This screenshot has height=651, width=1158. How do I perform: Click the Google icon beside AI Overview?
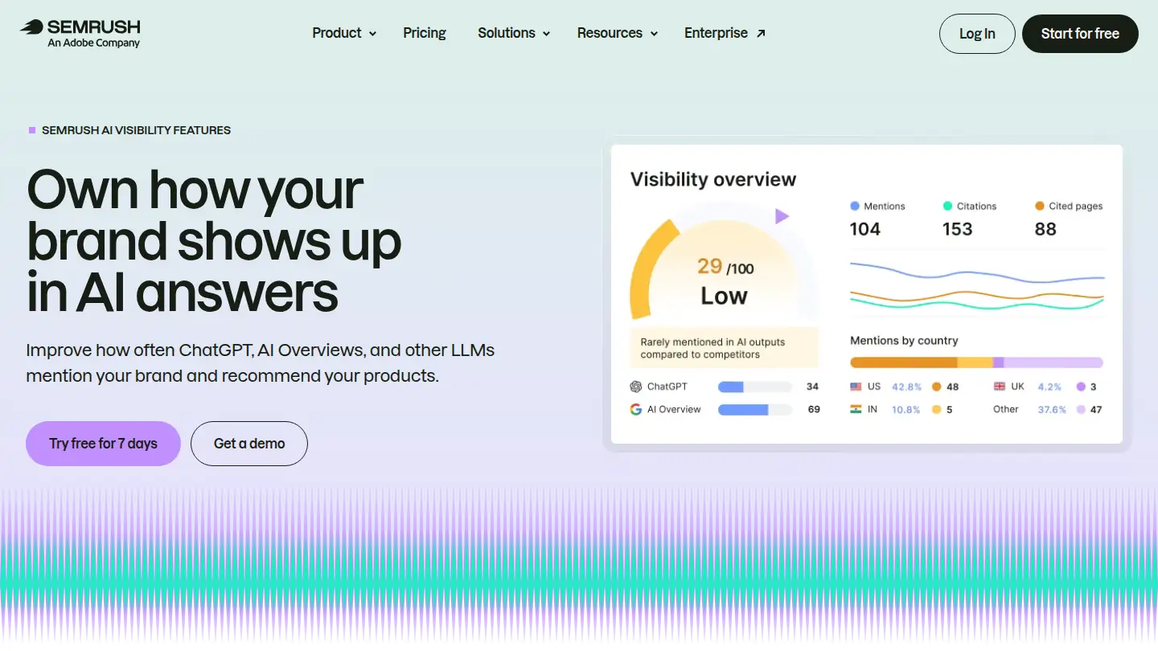point(636,409)
